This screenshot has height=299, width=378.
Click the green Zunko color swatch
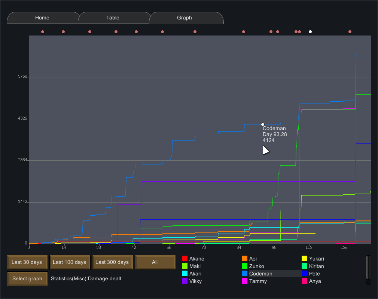pos(244,266)
